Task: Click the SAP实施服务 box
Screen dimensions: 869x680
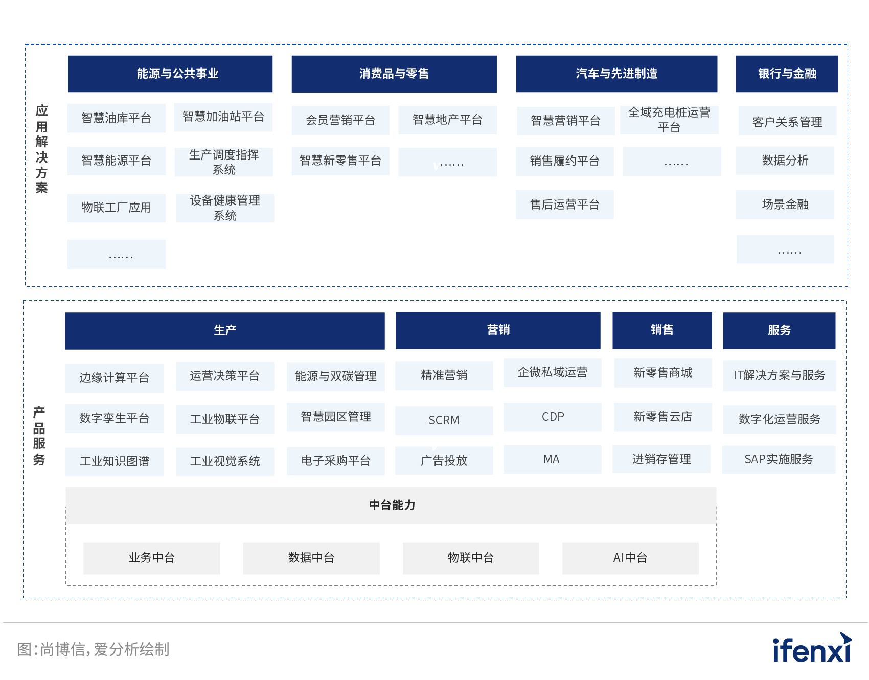Action: click(x=779, y=459)
